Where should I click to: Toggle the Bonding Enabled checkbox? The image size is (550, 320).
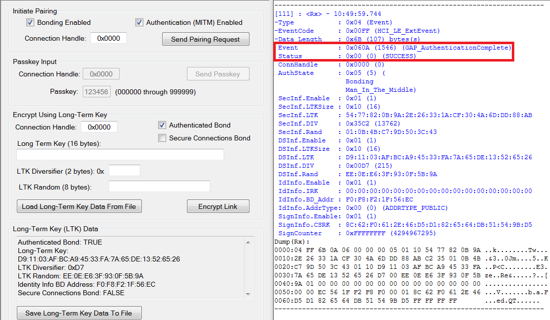point(30,22)
